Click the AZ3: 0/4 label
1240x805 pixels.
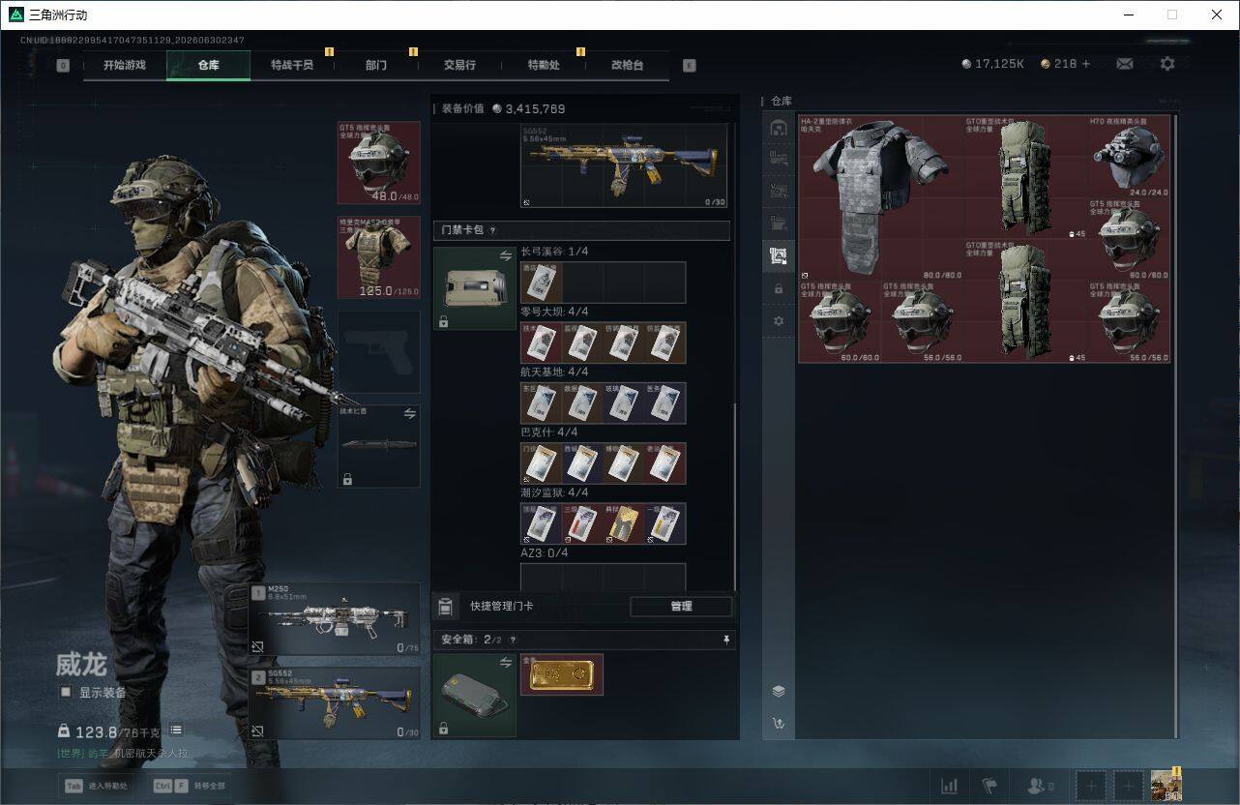(545, 552)
